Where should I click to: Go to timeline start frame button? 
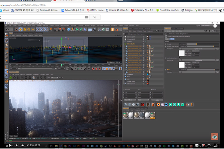click(68, 69)
